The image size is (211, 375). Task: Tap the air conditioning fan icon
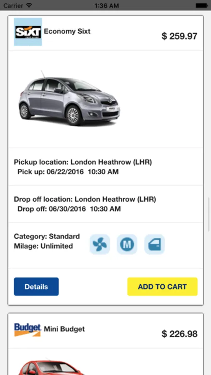(99, 244)
